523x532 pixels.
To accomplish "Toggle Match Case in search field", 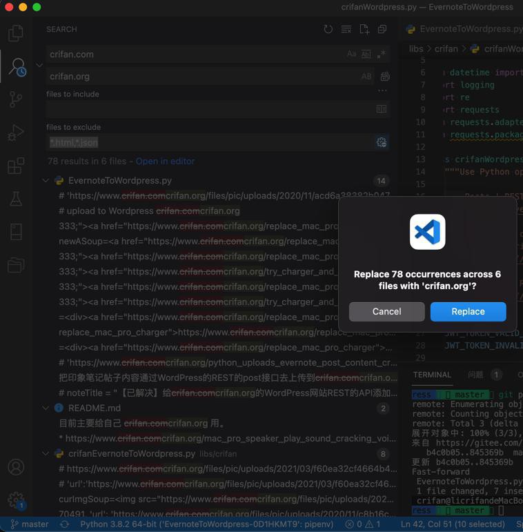I will [x=351, y=54].
